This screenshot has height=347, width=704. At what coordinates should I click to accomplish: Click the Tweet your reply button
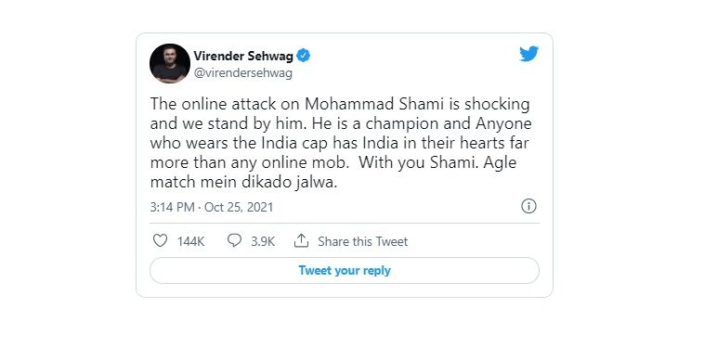[x=345, y=270]
